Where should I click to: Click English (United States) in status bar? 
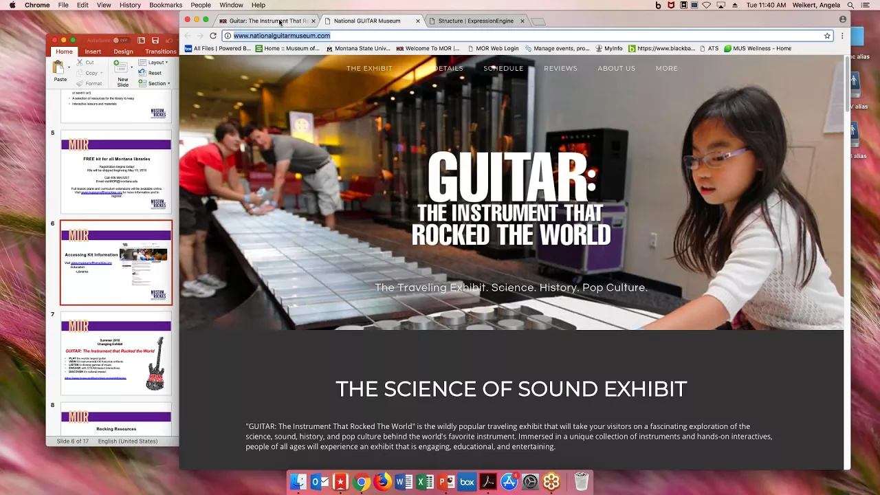pos(128,441)
